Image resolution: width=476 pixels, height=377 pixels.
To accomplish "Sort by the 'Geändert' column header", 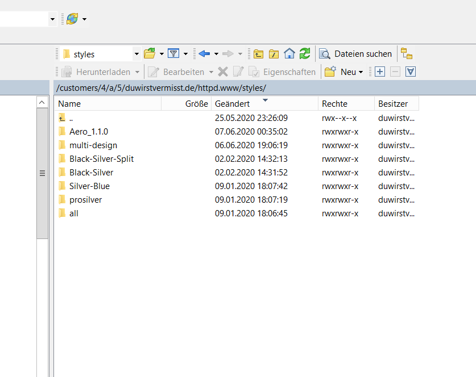I will pyautogui.click(x=264, y=104).
